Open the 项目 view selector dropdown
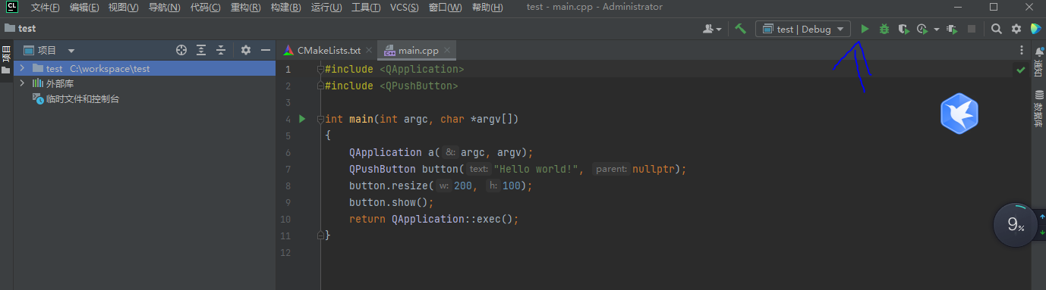 pyautogui.click(x=49, y=51)
